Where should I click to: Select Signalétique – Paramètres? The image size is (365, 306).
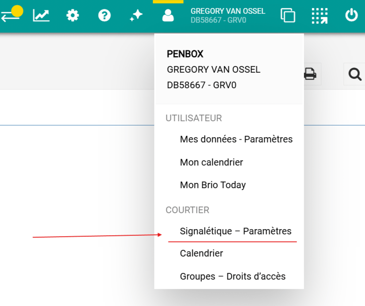(x=236, y=231)
